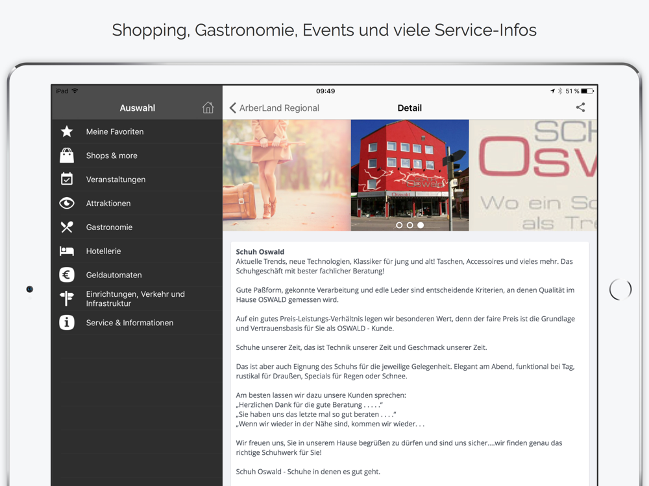Click the Schuh Oswald heading text
This screenshot has height=486, width=649.
(x=260, y=251)
